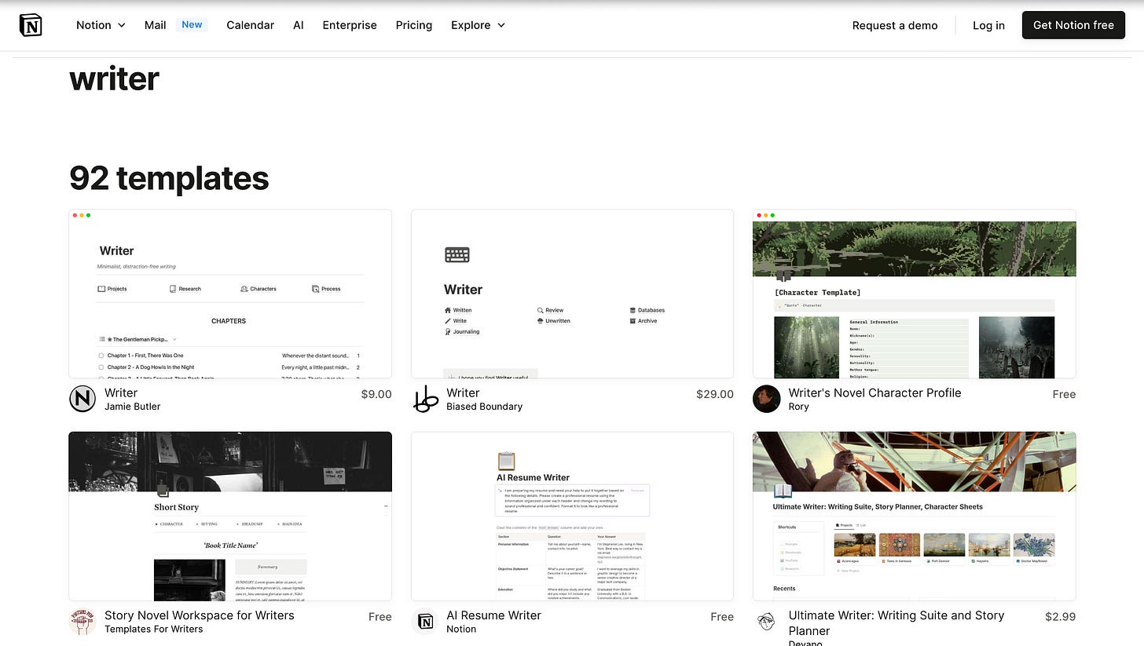Open the AI Resume Writer preview thumbnail

[x=572, y=516]
